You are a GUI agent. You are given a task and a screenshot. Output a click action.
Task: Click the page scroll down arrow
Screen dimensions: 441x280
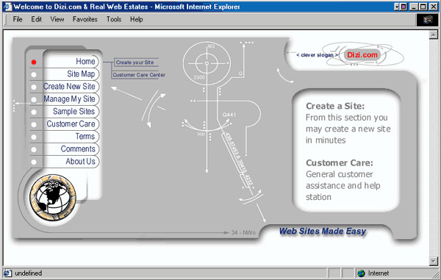pyautogui.click(x=433, y=261)
